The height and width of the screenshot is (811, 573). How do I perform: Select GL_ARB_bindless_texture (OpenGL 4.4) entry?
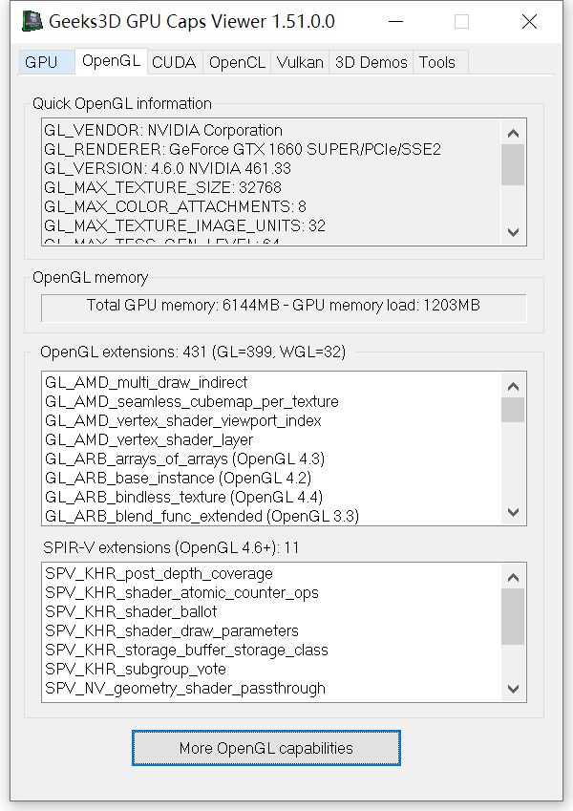[183, 498]
